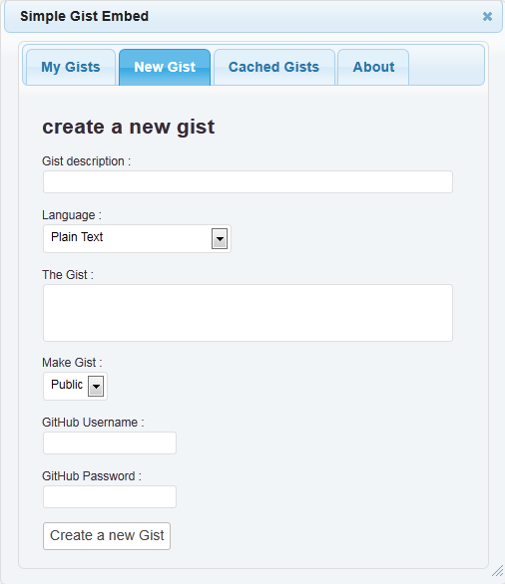Open the Cached Gists tab
The image size is (505, 584).
[x=274, y=67]
